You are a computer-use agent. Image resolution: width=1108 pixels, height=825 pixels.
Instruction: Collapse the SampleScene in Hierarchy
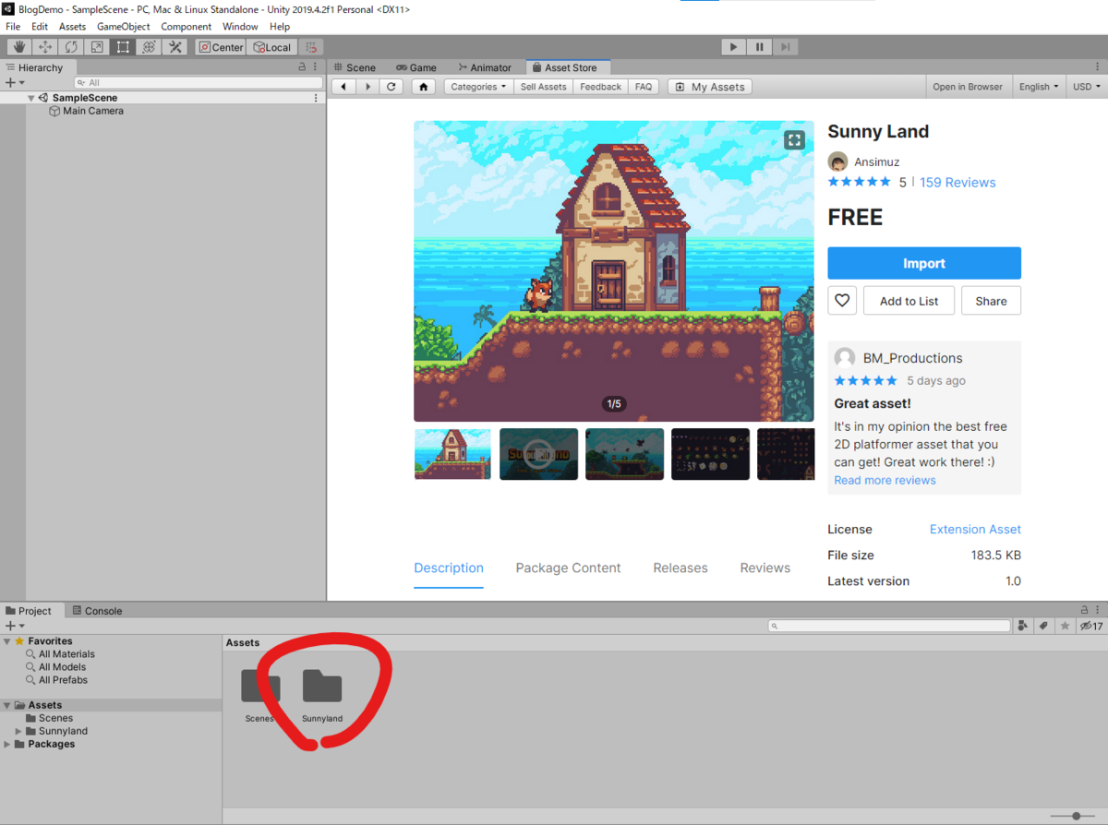tap(31, 98)
